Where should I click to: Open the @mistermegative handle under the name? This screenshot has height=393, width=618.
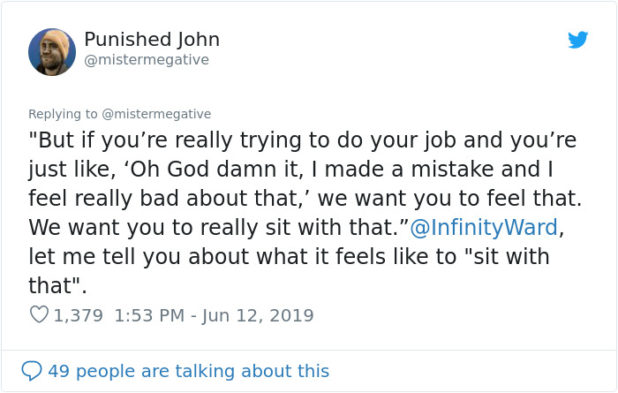[147, 60]
